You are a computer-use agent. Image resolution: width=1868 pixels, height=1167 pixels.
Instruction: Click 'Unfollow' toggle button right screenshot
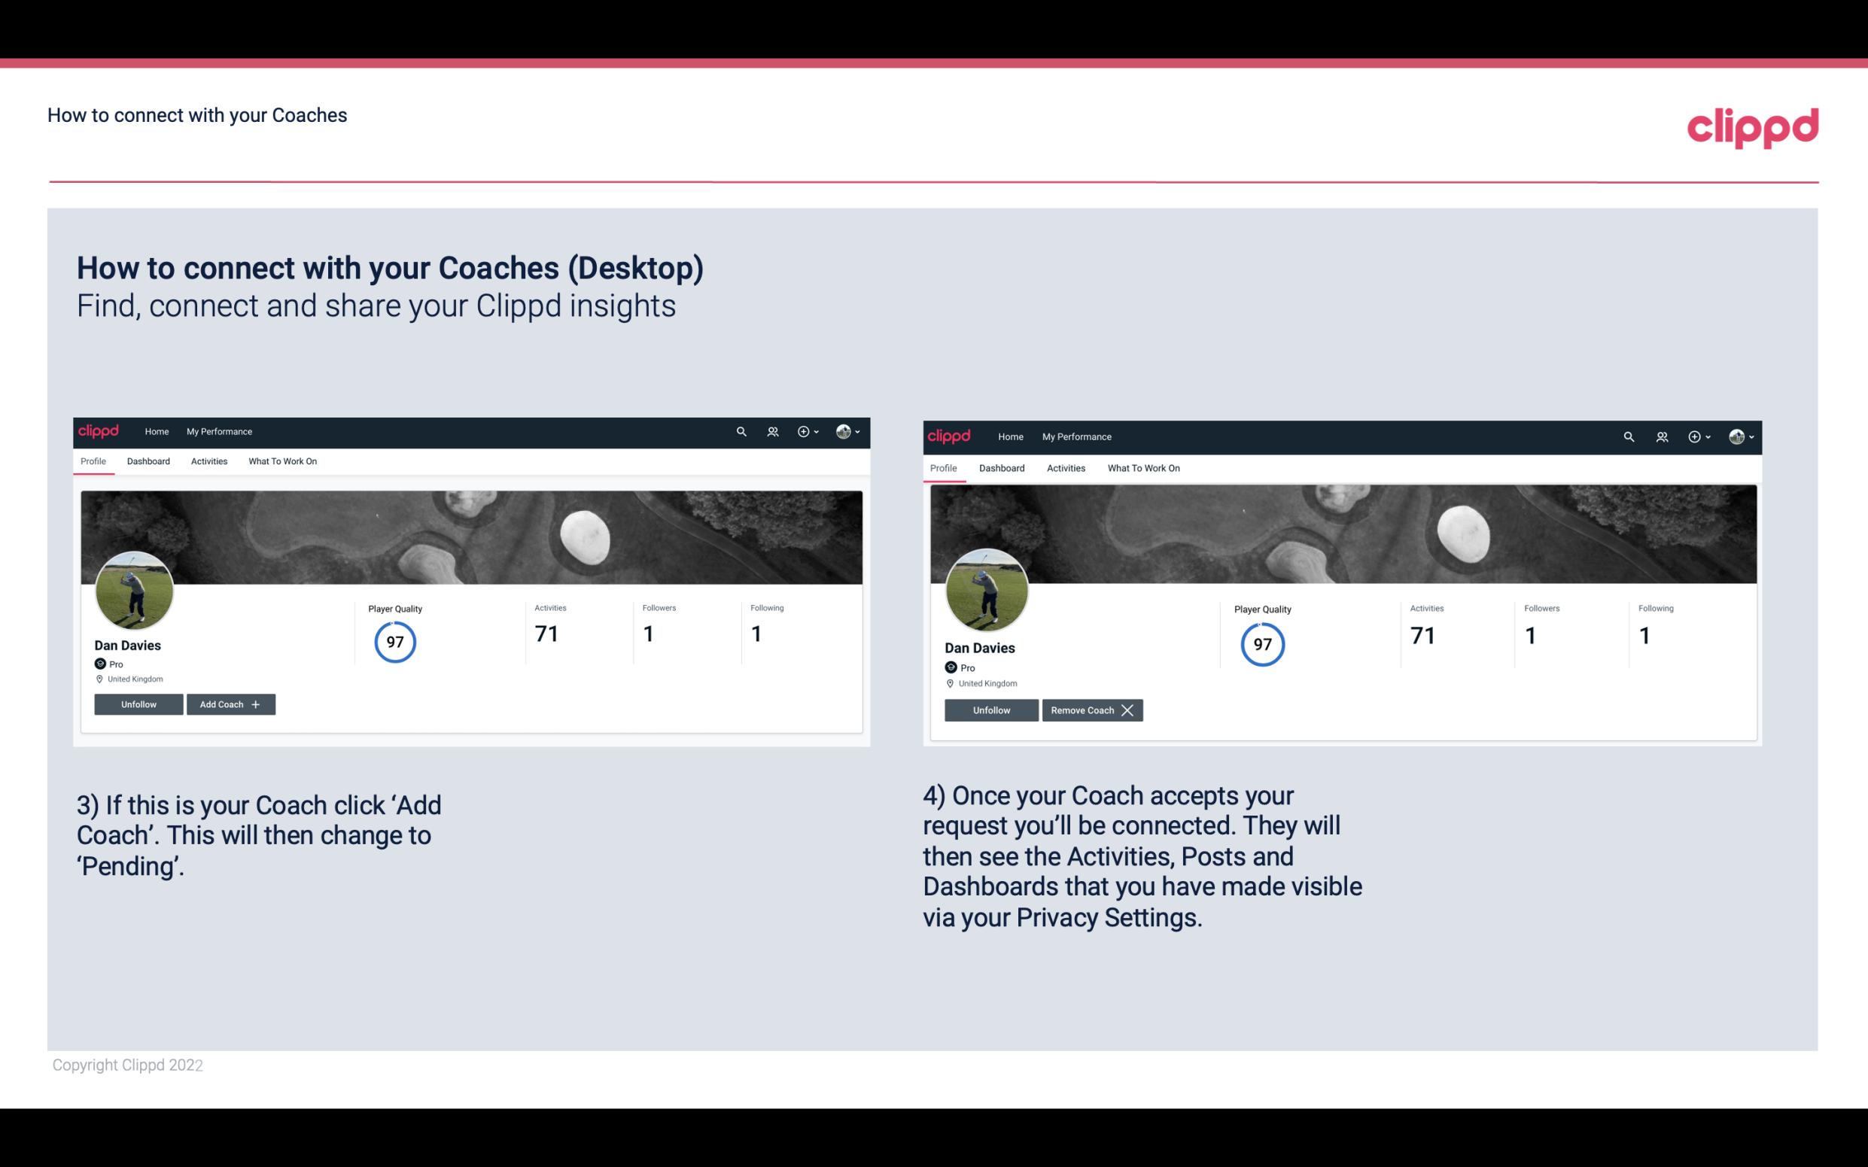click(991, 710)
